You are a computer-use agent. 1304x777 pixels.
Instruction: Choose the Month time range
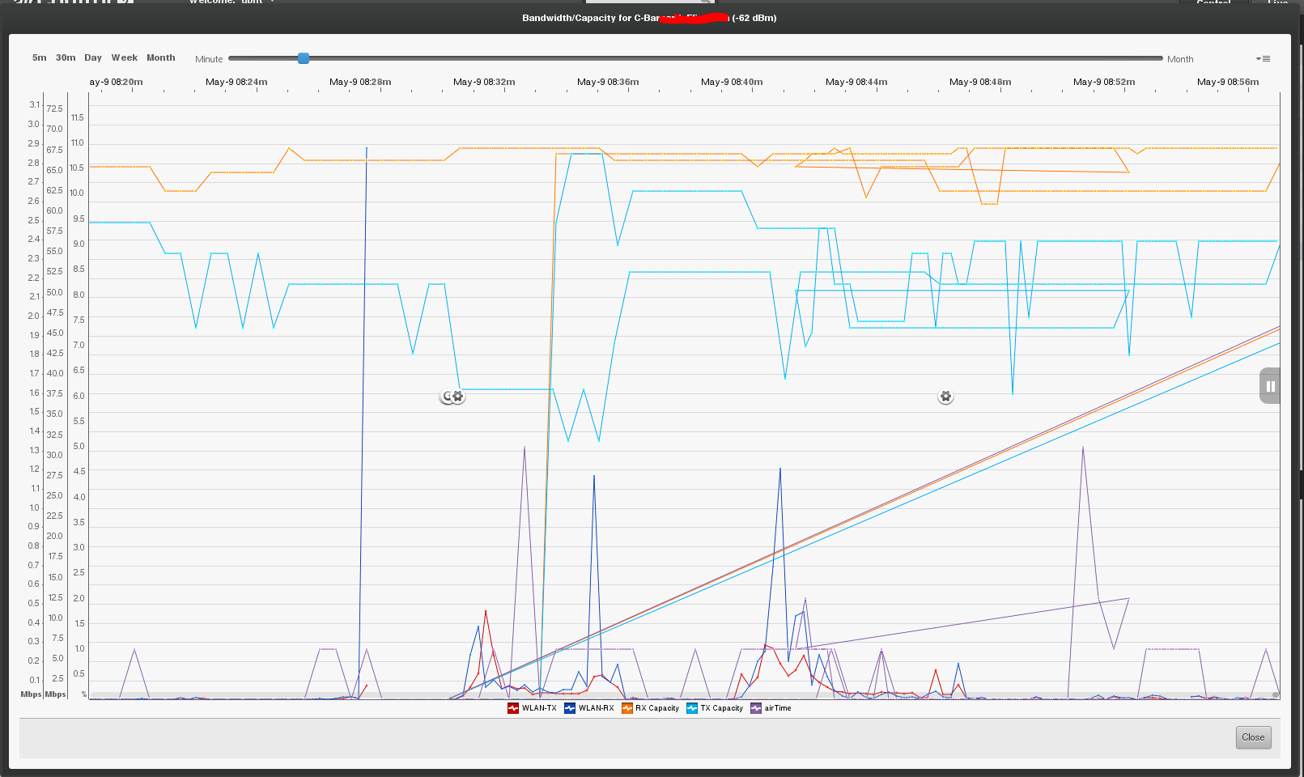coord(161,58)
